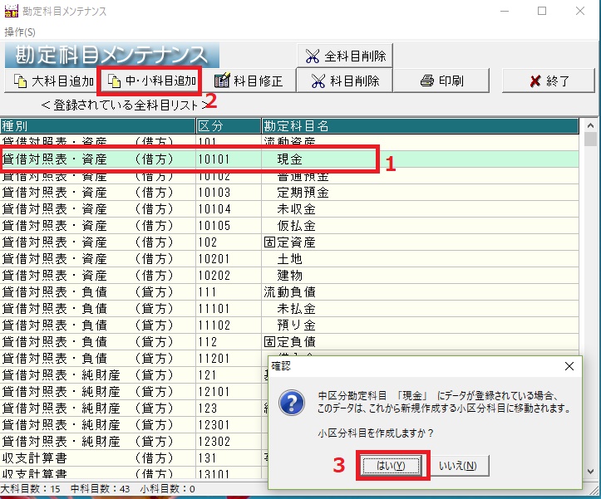The height and width of the screenshot is (499, 601).
Task: Select the 固定資産 category row
Action: (289, 242)
